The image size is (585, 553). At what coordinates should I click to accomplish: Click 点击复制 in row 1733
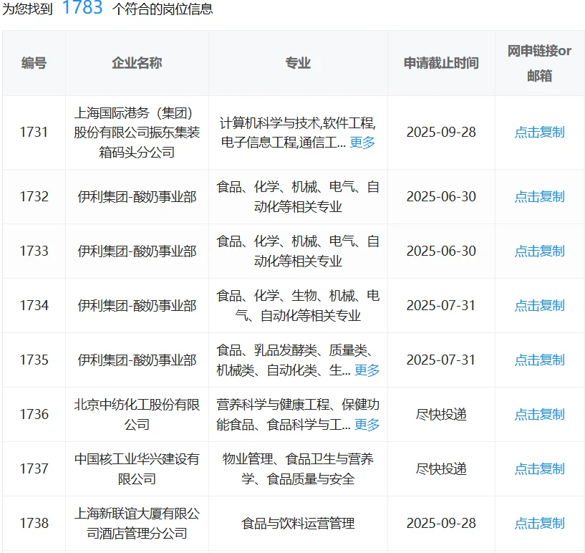pos(539,251)
